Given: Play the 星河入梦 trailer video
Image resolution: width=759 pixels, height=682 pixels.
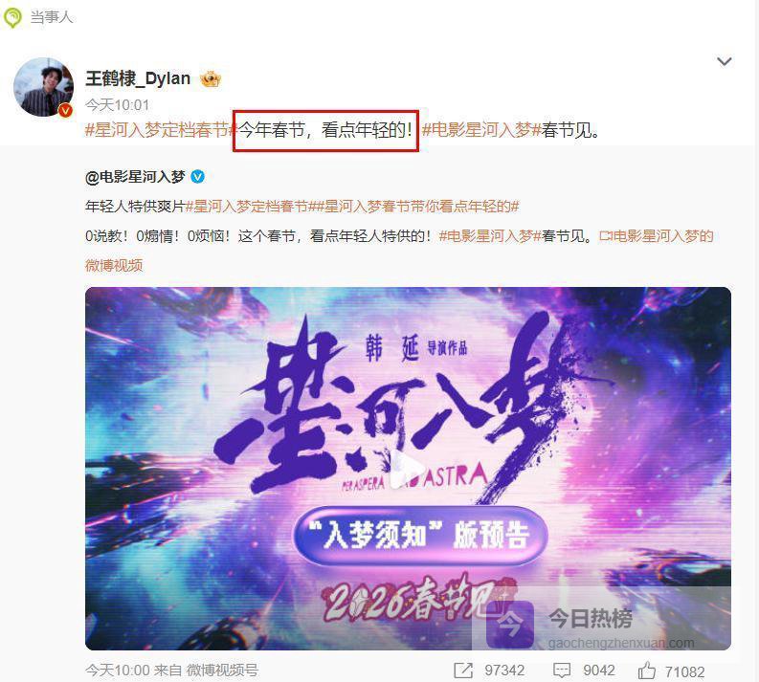Looking at the screenshot, I should click(x=408, y=469).
